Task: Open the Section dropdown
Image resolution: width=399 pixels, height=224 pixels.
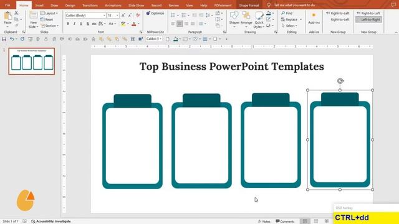Action: [50, 26]
